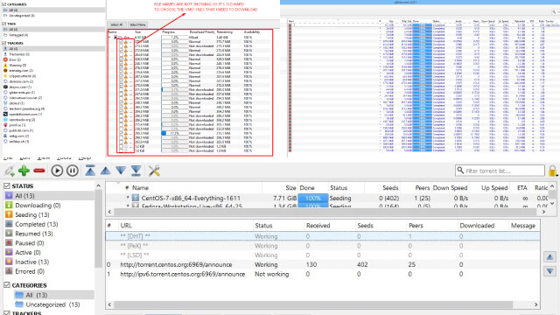Click the Message tracker column header

tap(523, 226)
